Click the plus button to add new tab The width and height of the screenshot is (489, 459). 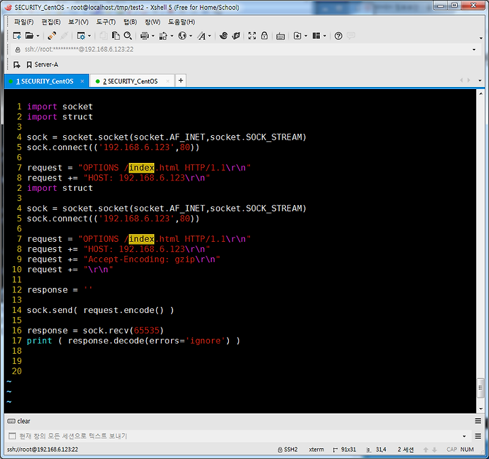tap(181, 81)
